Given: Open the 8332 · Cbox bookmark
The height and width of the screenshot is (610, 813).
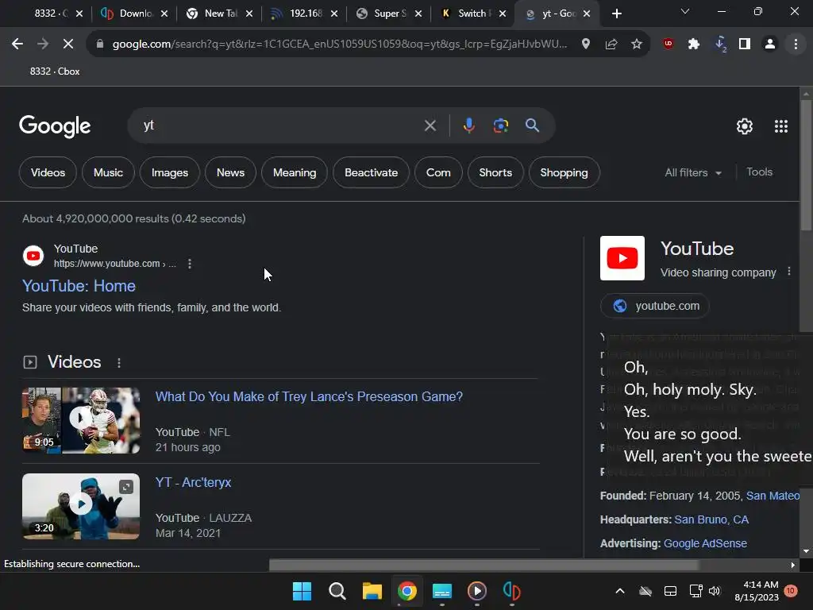Looking at the screenshot, I should click(x=55, y=71).
